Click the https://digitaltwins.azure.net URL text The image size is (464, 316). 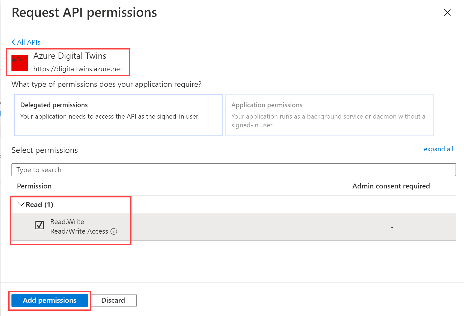pyautogui.click(x=78, y=69)
